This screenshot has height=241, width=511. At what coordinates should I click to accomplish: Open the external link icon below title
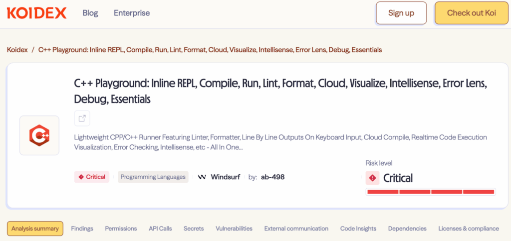point(82,119)
